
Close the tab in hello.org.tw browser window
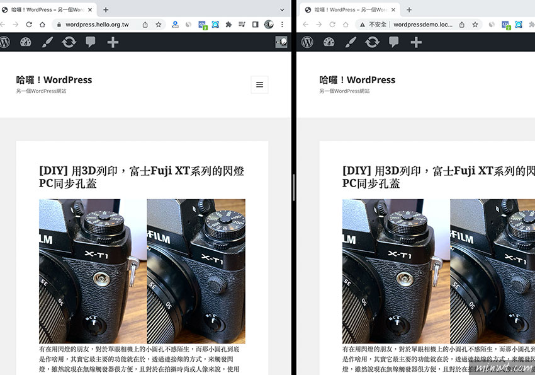pyautogui.click(x=90, y=10)
